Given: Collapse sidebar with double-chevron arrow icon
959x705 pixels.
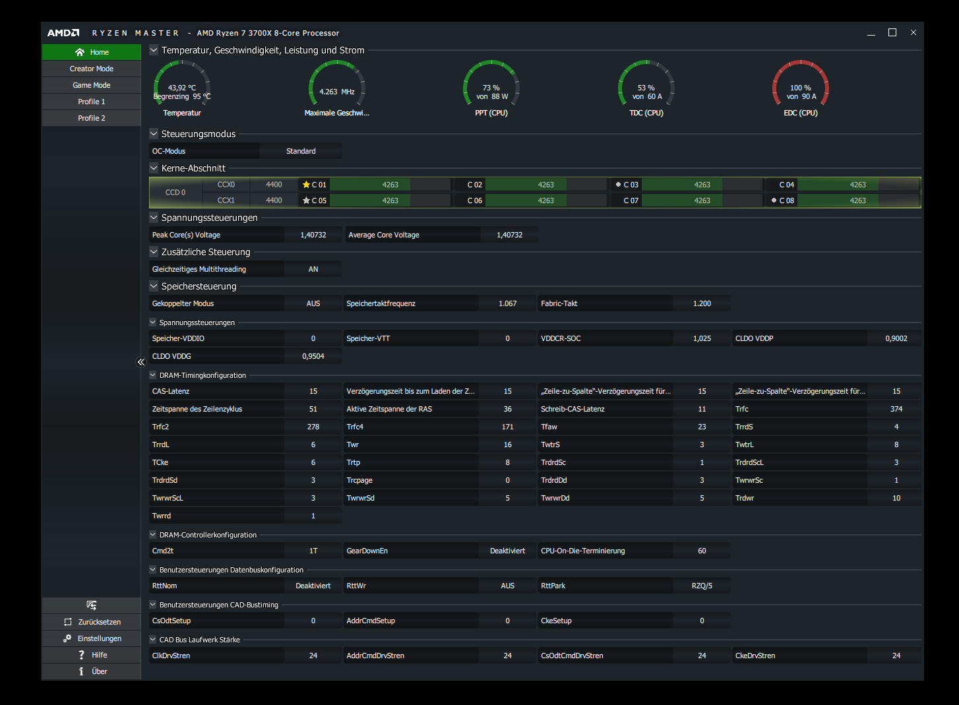Looking at the screenshot, I should (x=141, y=362).
